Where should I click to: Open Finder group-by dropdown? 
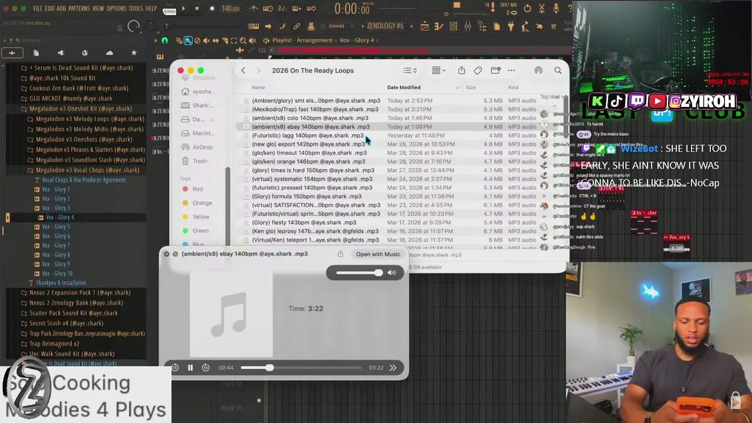point(439,70)
